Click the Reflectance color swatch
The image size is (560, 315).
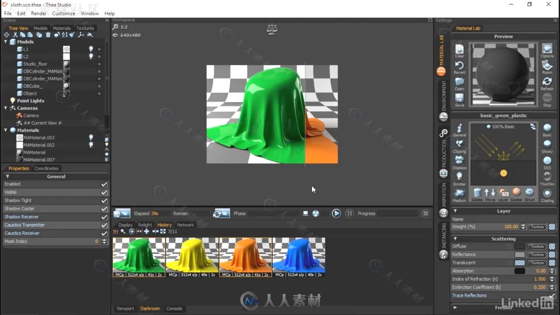(519, 255)
